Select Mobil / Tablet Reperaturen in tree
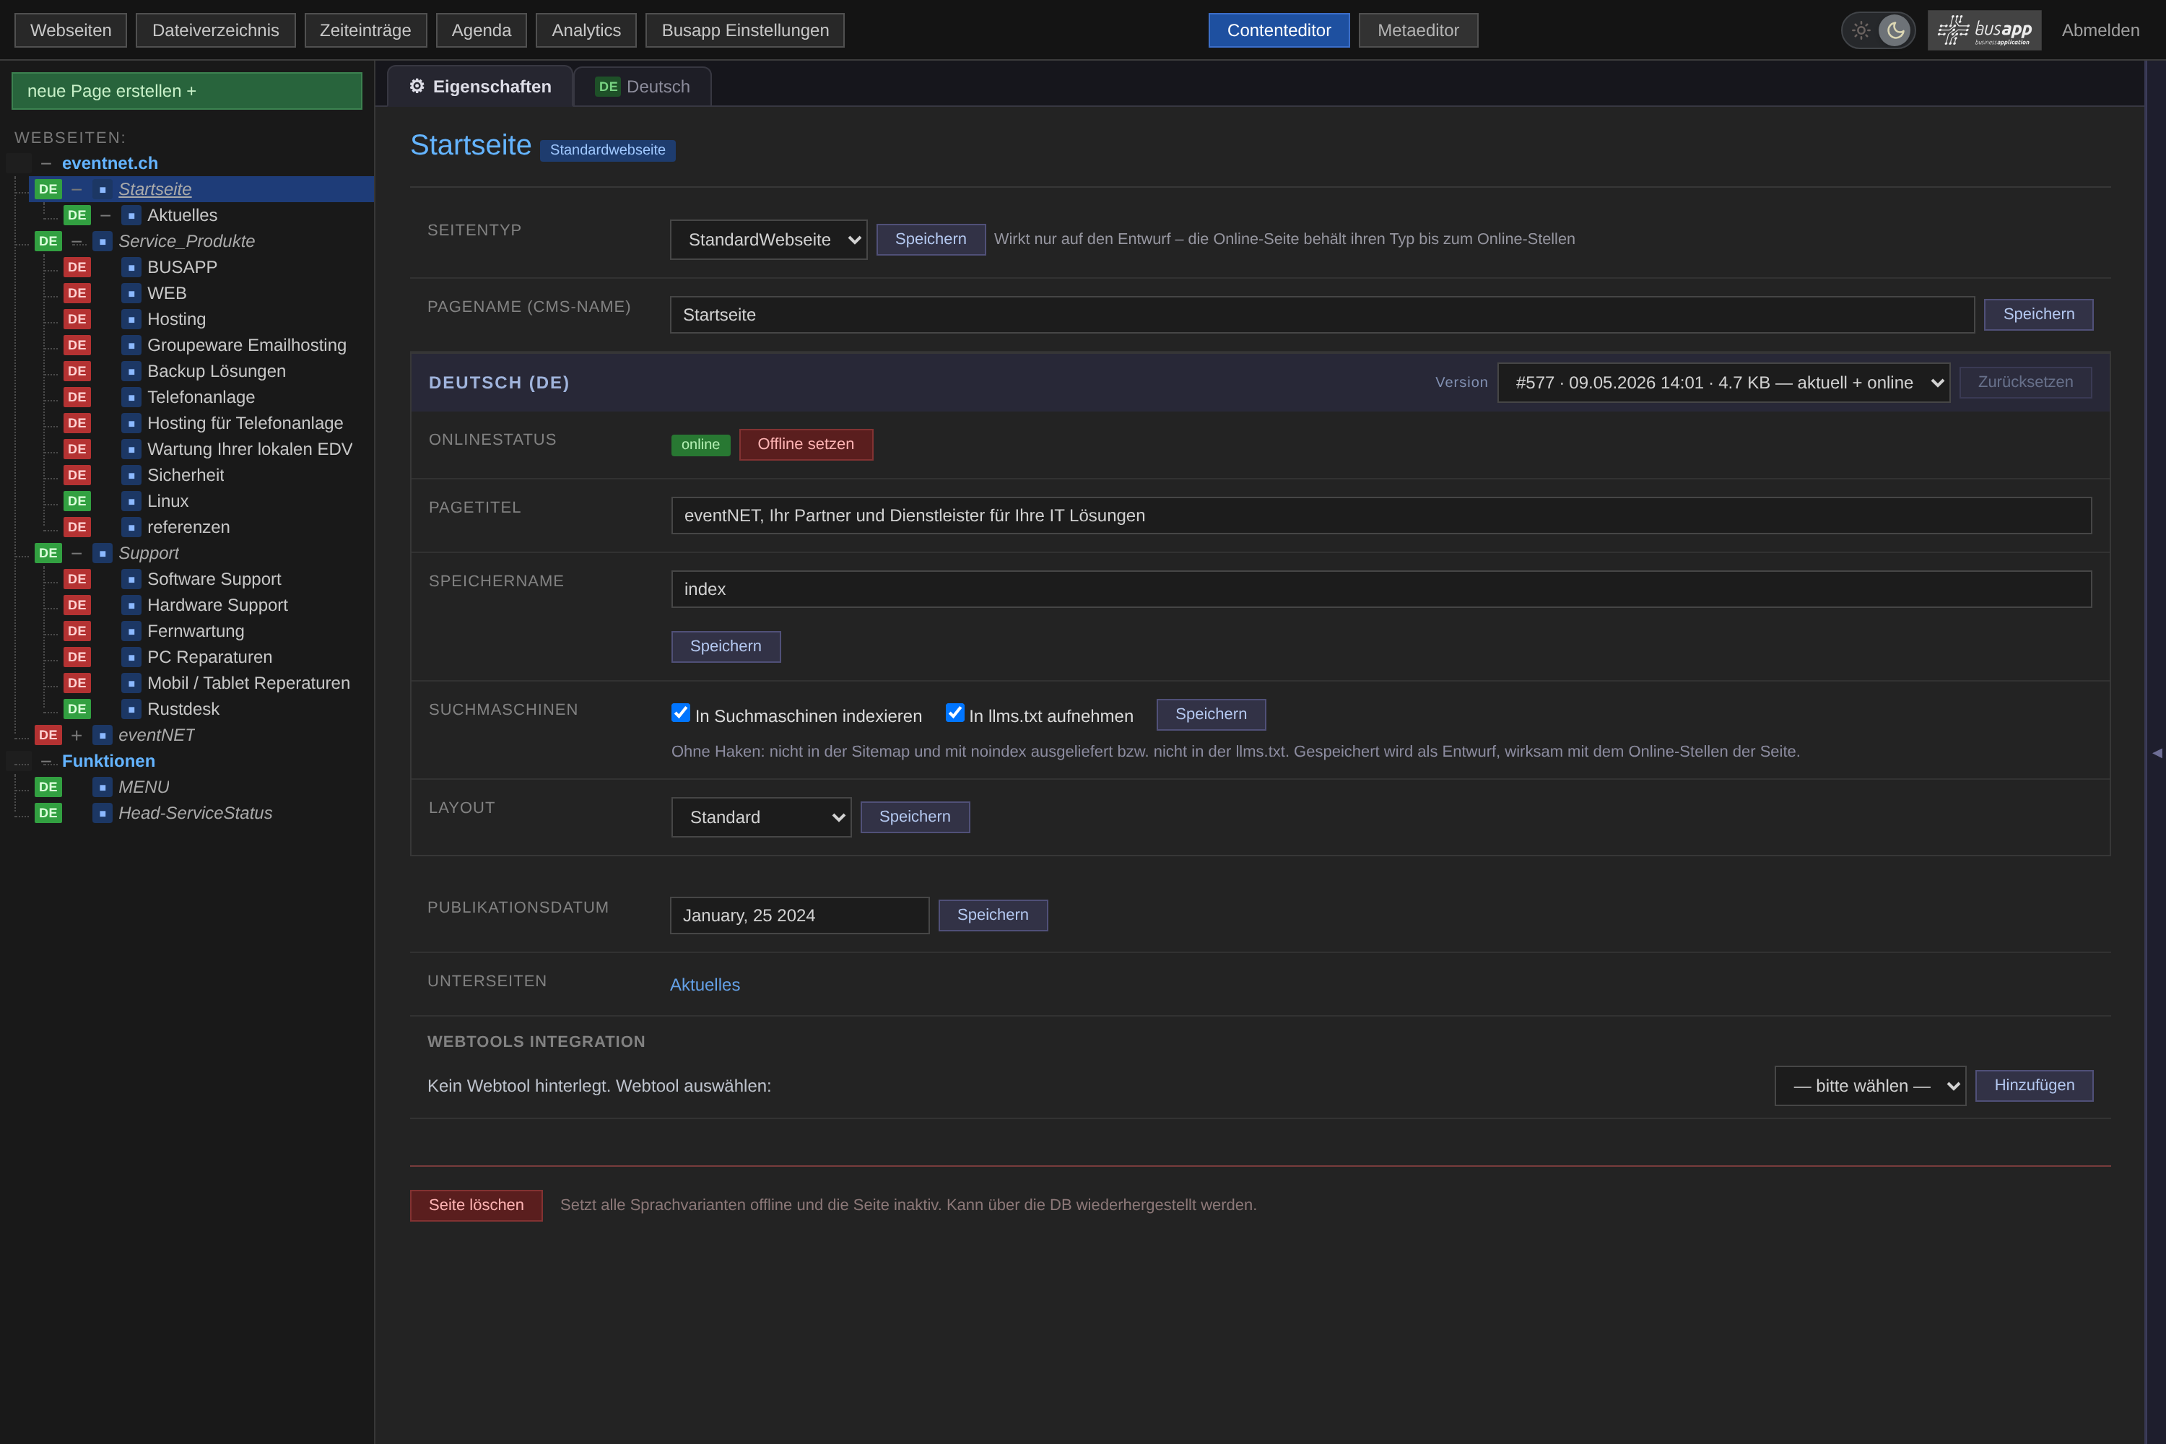2166x1444 pixels. [248, 683]
